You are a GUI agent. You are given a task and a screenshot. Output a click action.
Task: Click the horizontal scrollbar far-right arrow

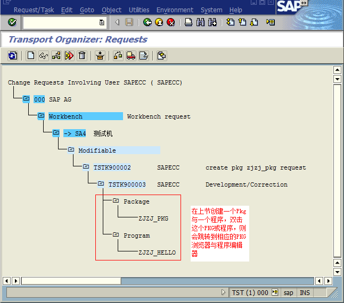point(329,281)
